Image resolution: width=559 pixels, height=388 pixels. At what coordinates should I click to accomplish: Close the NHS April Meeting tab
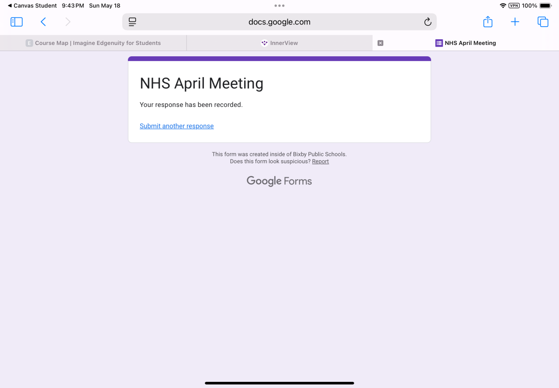pyautogui.click(x=380, y=43)
